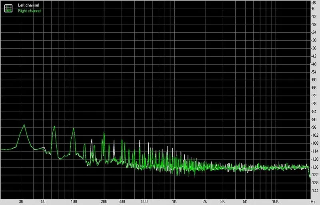Click the '-126' dB axis value
Screen dimensions: 320x205
314,167
